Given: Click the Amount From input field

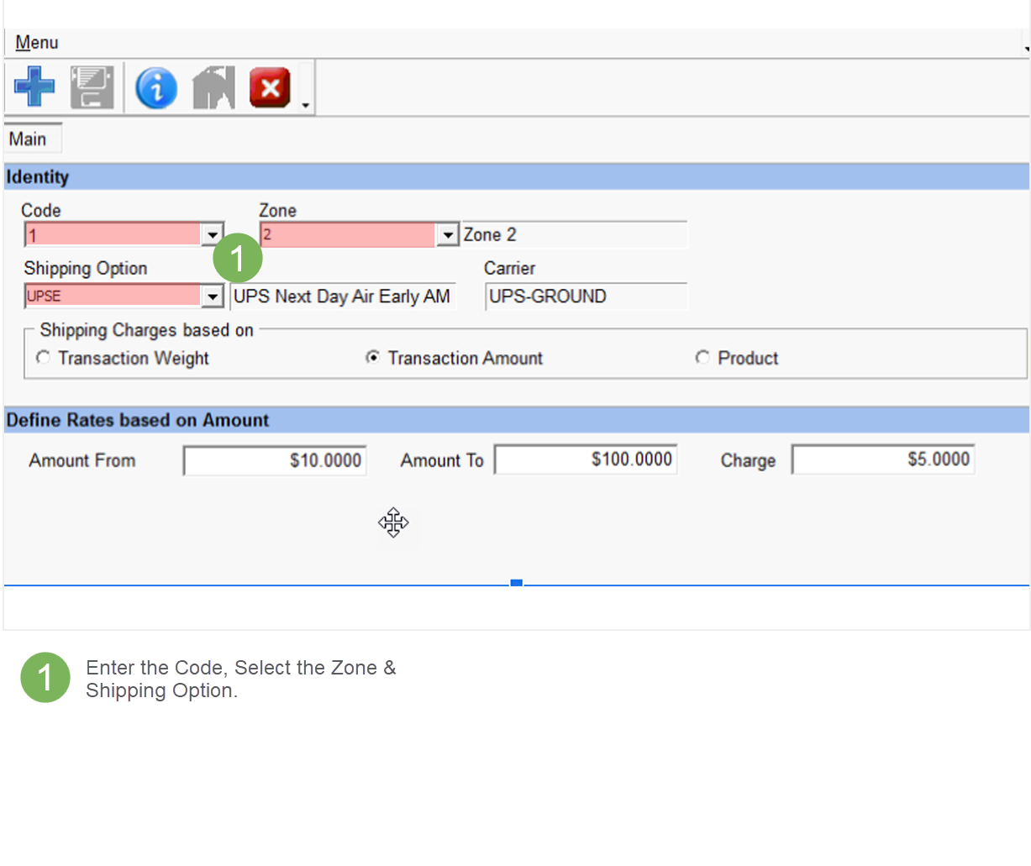Looking at the screenshot, I should (x=275, y=460).
